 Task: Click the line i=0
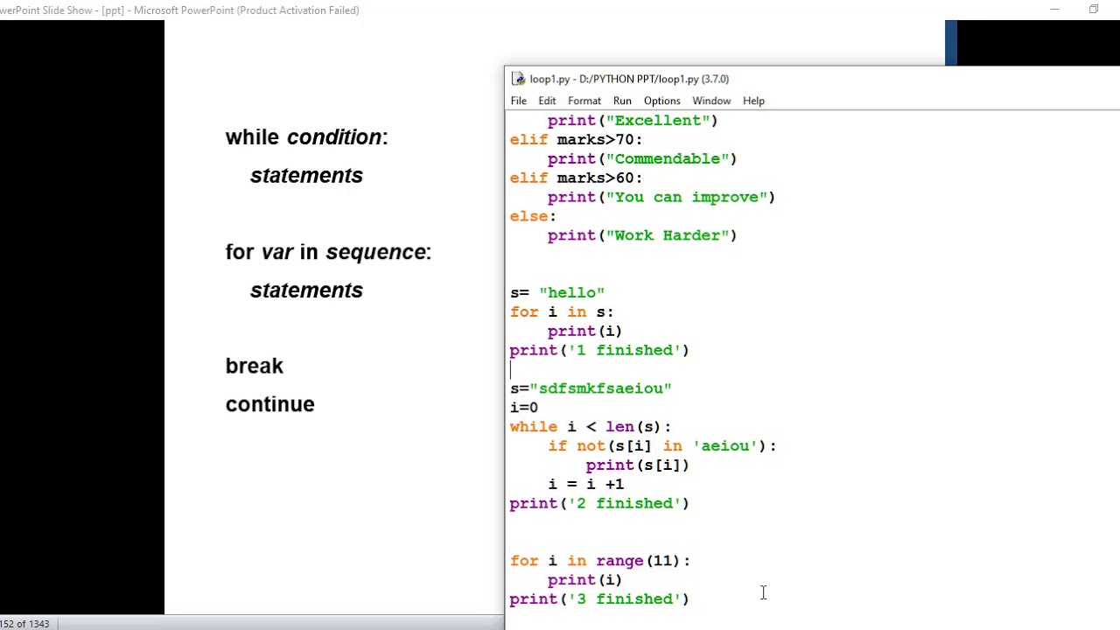[523, 408]
